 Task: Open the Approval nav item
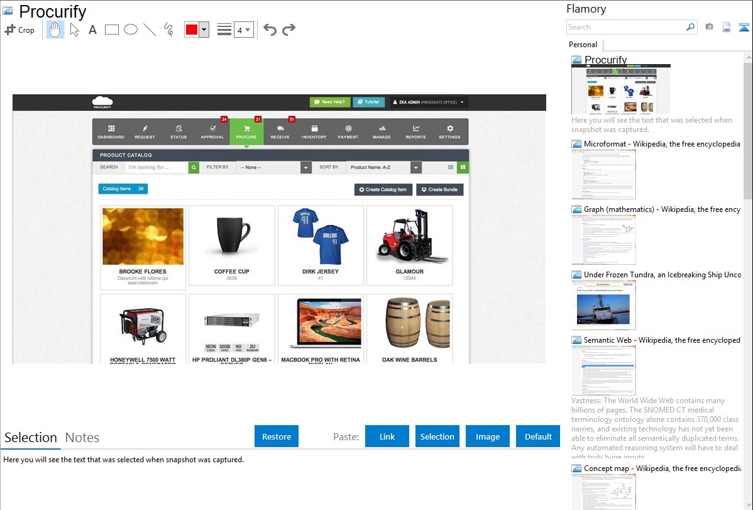coord(212,131)
